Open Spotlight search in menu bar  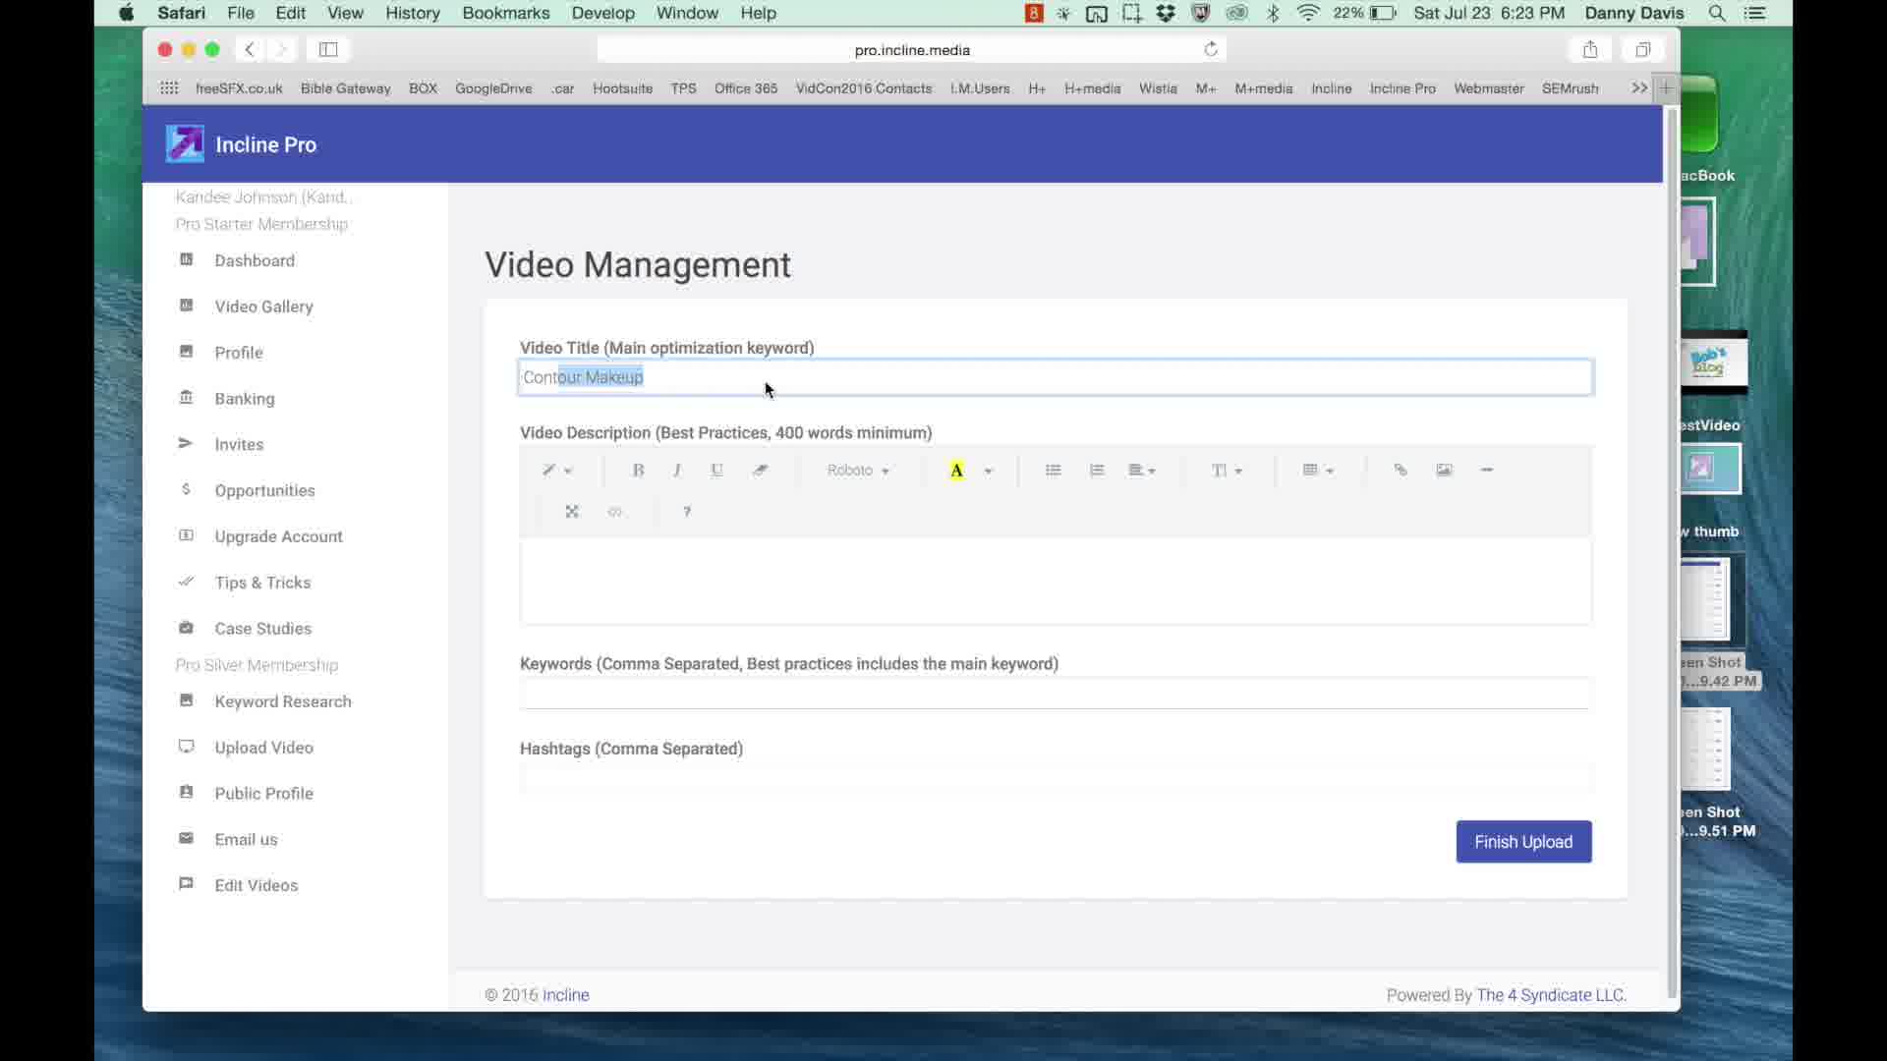pos(1717,13)
